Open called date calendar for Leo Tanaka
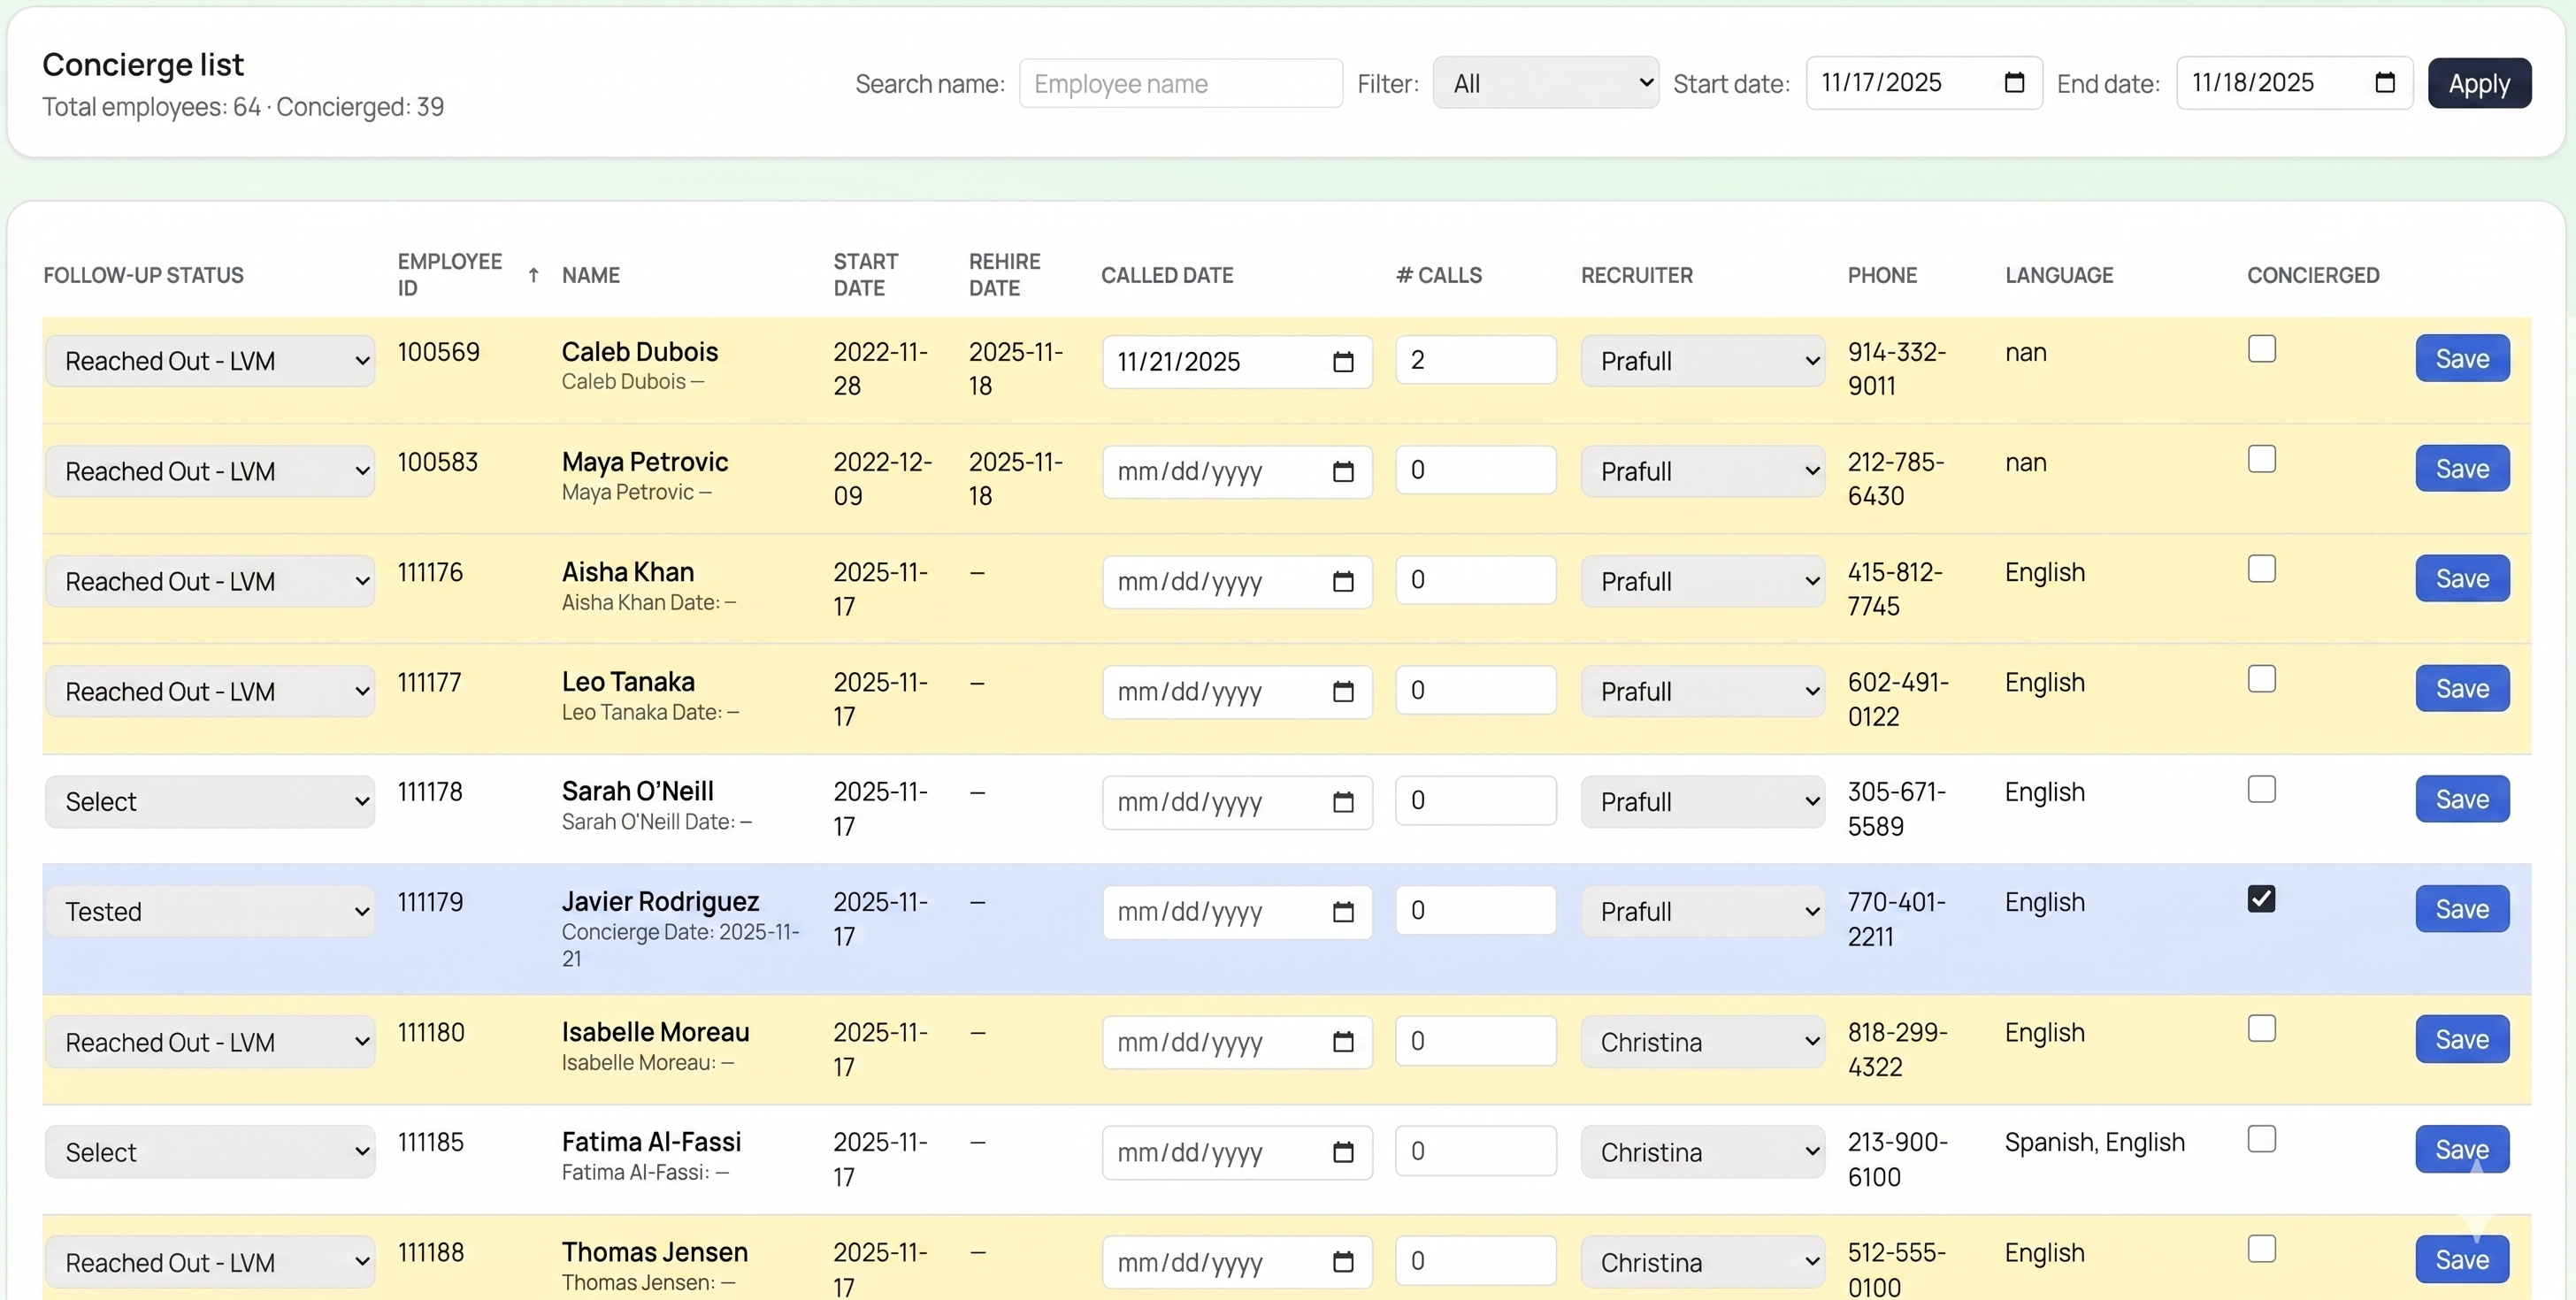This screenshot has height=1300, width=2576. click(1343, 692)
